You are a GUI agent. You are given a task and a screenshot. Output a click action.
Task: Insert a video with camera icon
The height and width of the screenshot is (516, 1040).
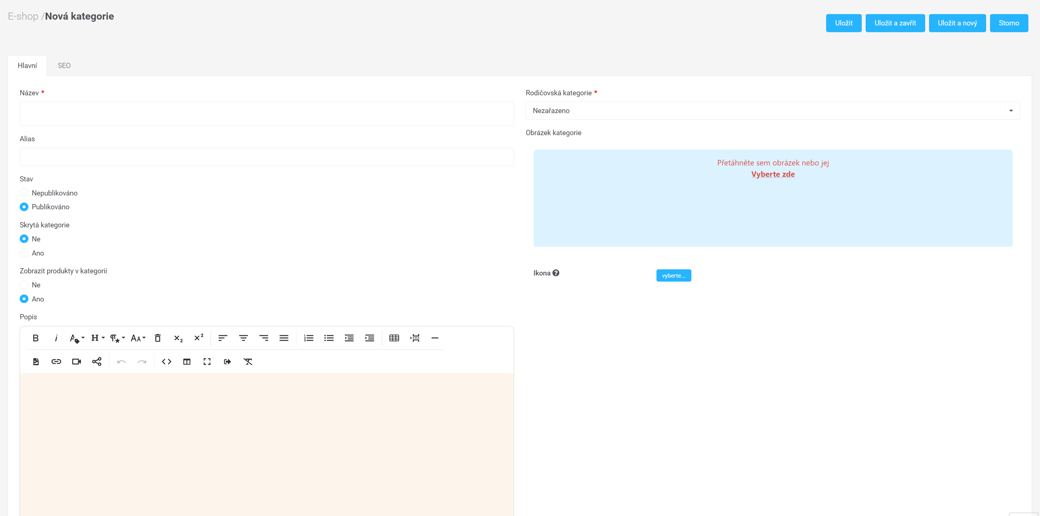click(x=76, y=361)
